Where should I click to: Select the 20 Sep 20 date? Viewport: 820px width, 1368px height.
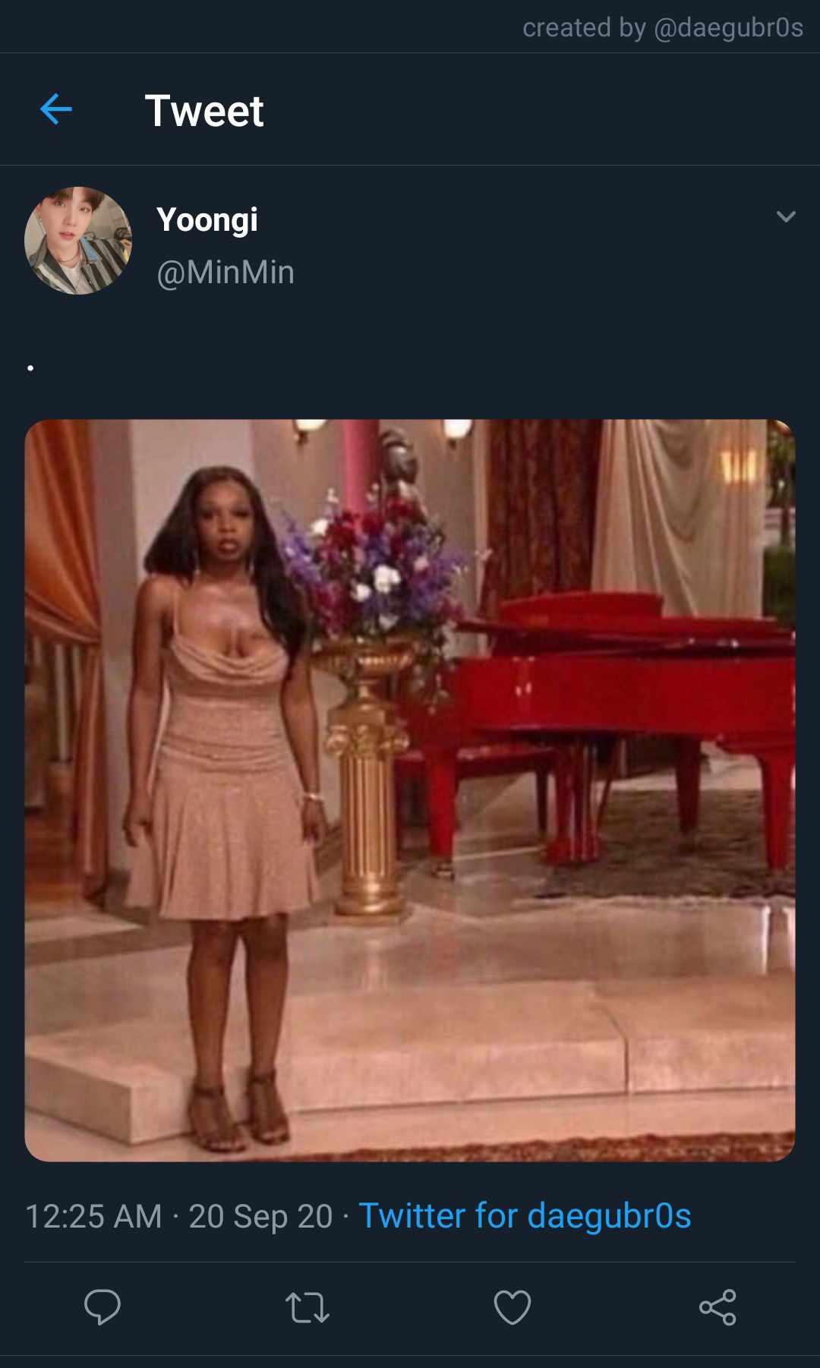tap(260, 1216)
